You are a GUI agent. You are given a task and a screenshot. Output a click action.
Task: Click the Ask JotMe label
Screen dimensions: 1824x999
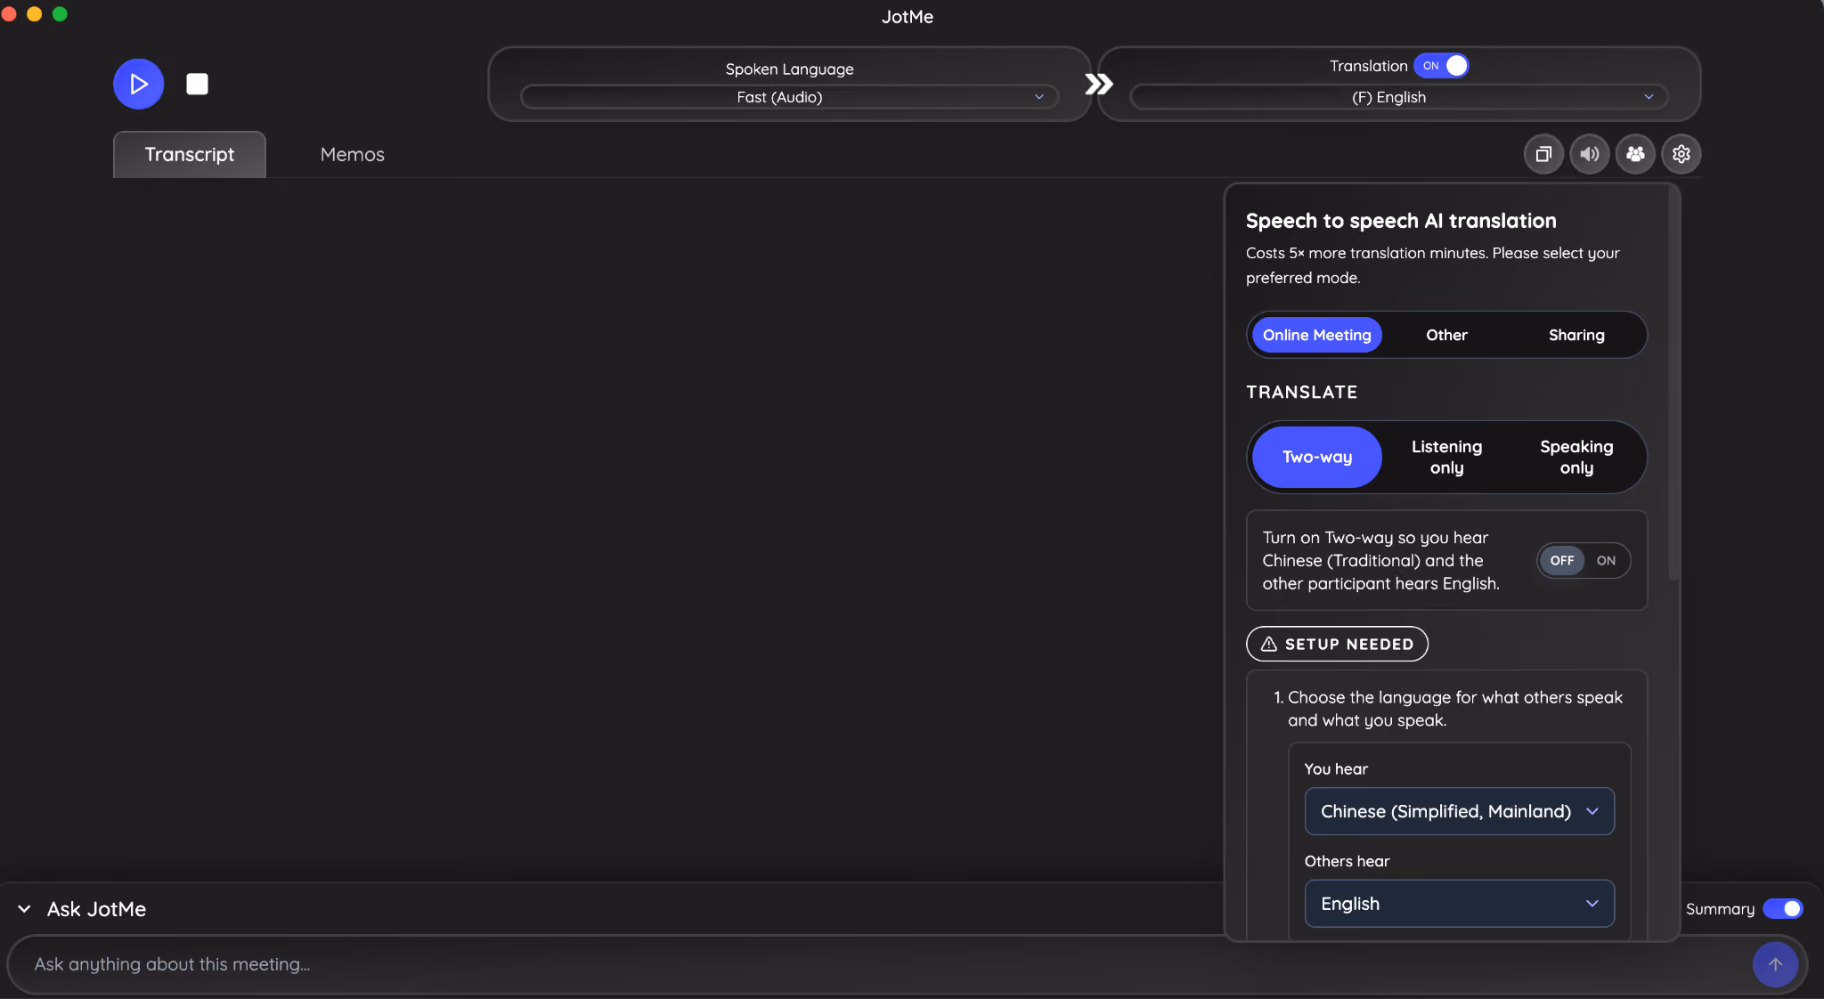coord(96,909)
